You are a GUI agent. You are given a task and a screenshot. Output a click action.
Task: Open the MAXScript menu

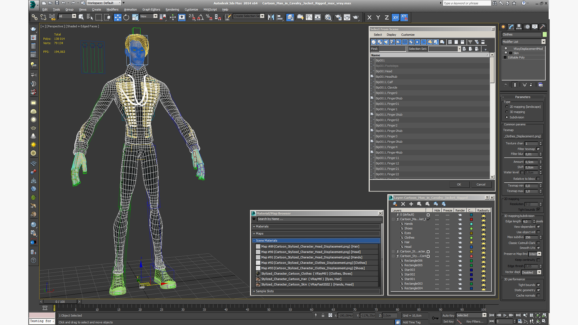tap(210, 9)
